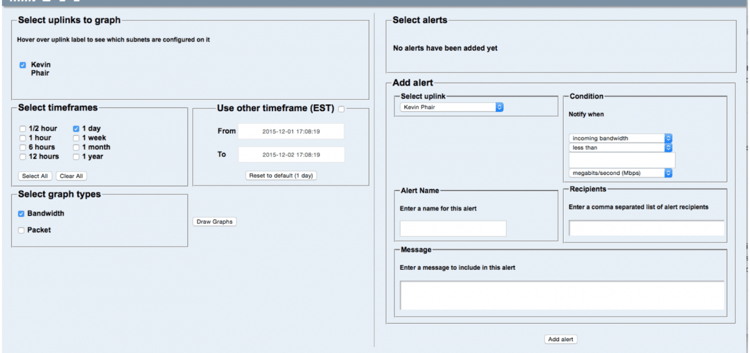Click the Draw Graphs button
The image size is (750, 353).
[x=214, y=222]
